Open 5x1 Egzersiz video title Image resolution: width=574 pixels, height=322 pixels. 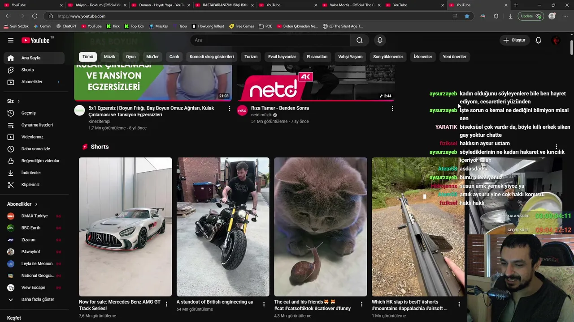(x=151, y=111)
